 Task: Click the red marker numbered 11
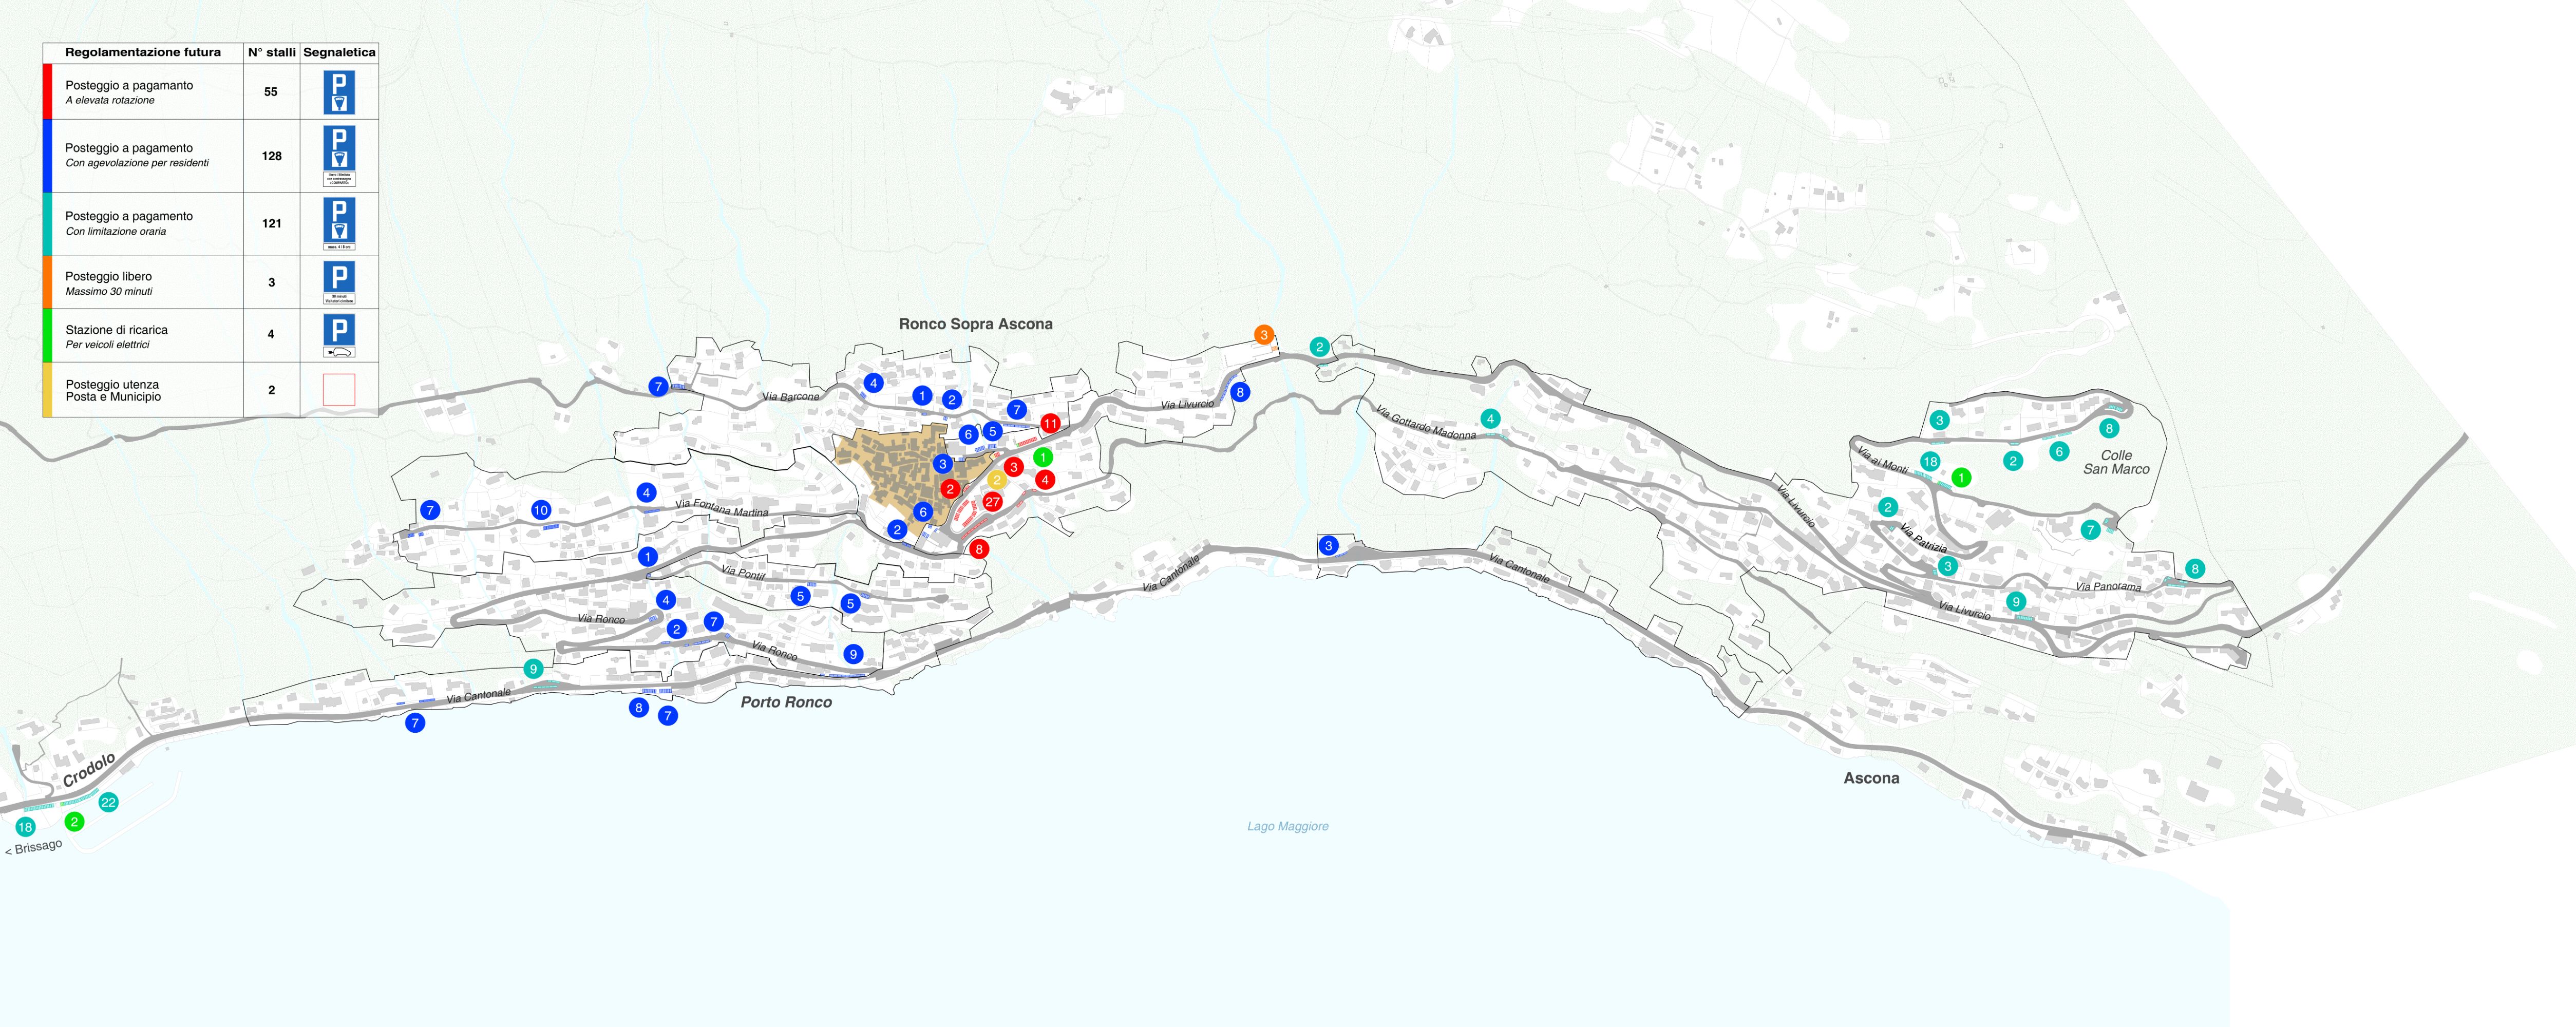(1050, 424)
